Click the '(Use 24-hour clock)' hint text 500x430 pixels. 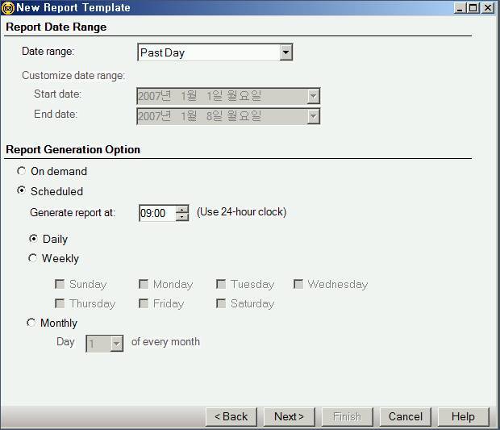tap(241, 212)
